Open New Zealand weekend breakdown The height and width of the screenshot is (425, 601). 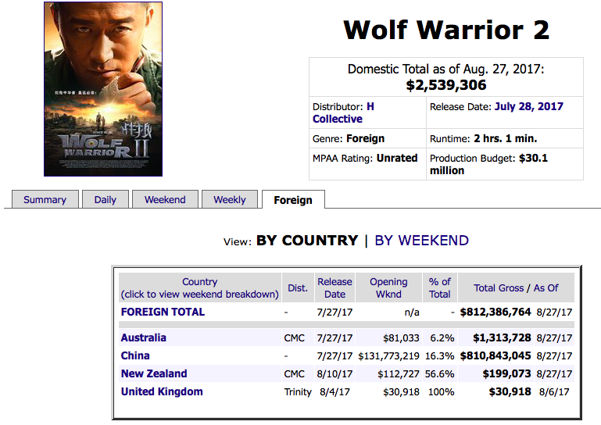(154, 374)
